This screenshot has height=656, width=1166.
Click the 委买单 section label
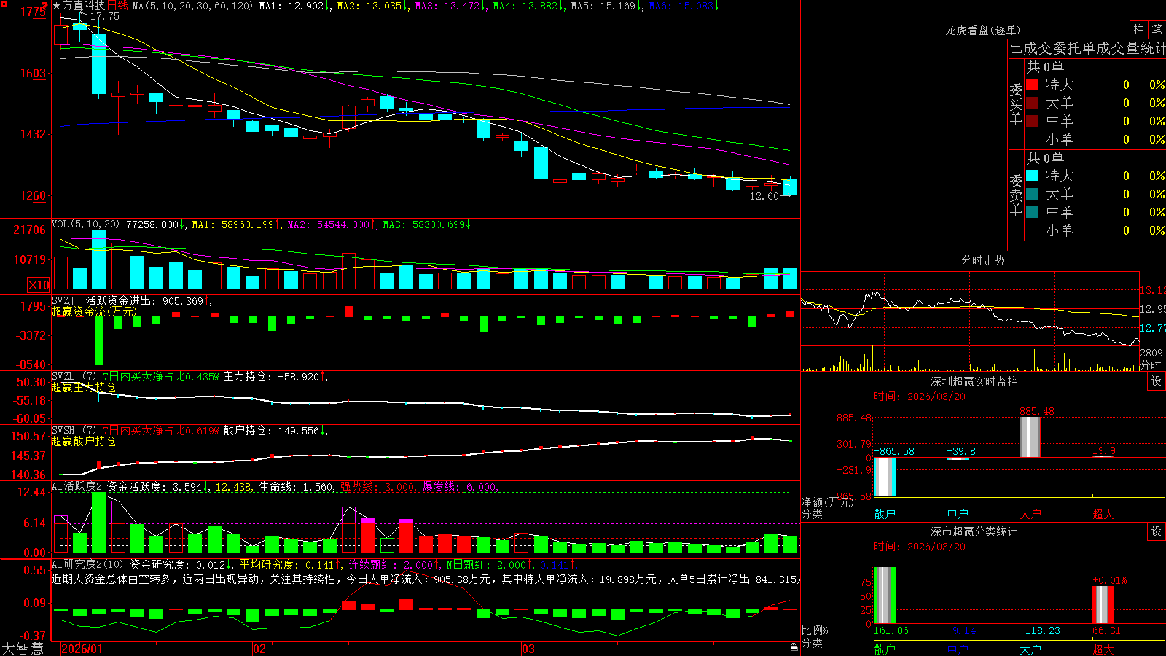pos(1016,104)
